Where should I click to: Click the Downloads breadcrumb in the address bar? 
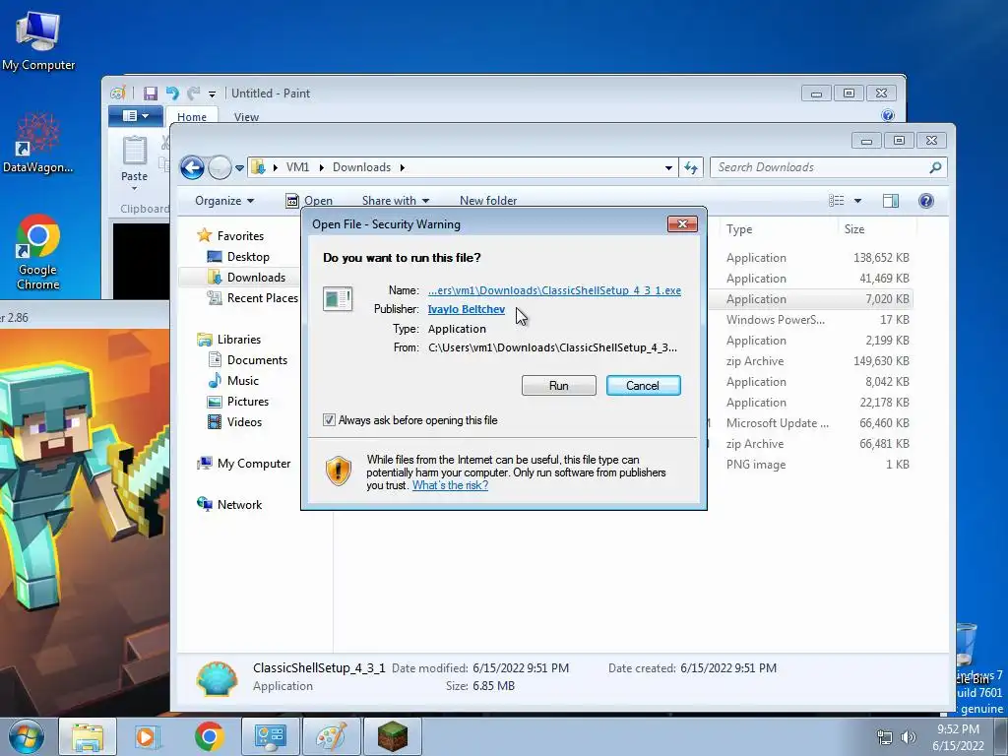click(x=361, y=167)
